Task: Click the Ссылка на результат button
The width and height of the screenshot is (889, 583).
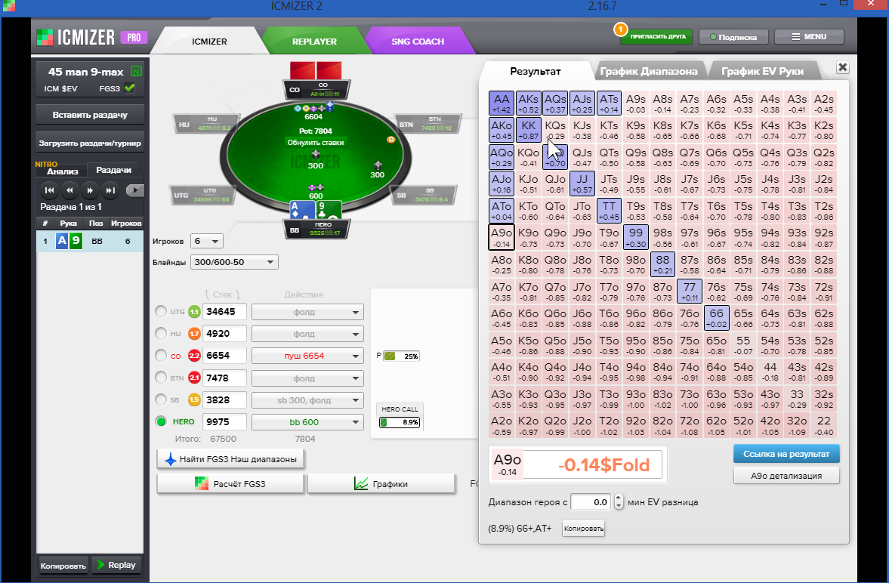Action: coord(786,454)
